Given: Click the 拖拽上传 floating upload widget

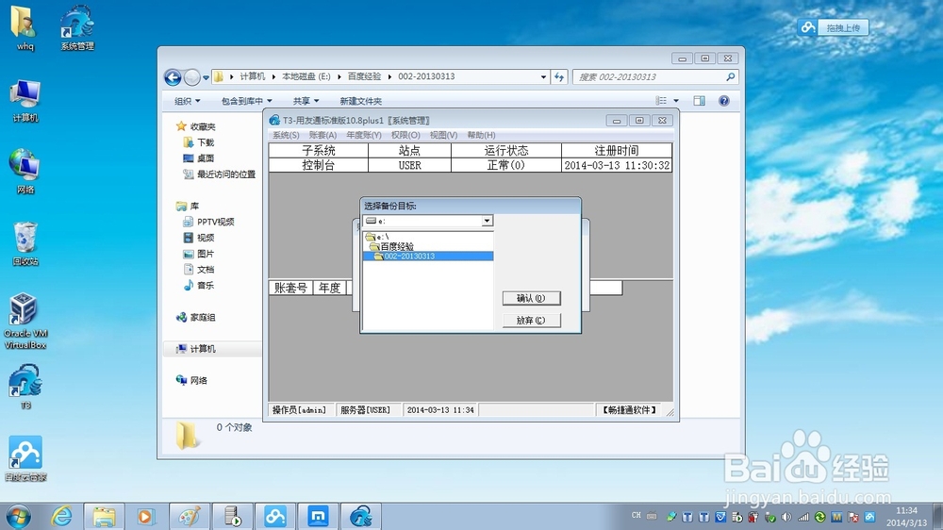Looking at the screenshot, I should (x=834, y=27).
